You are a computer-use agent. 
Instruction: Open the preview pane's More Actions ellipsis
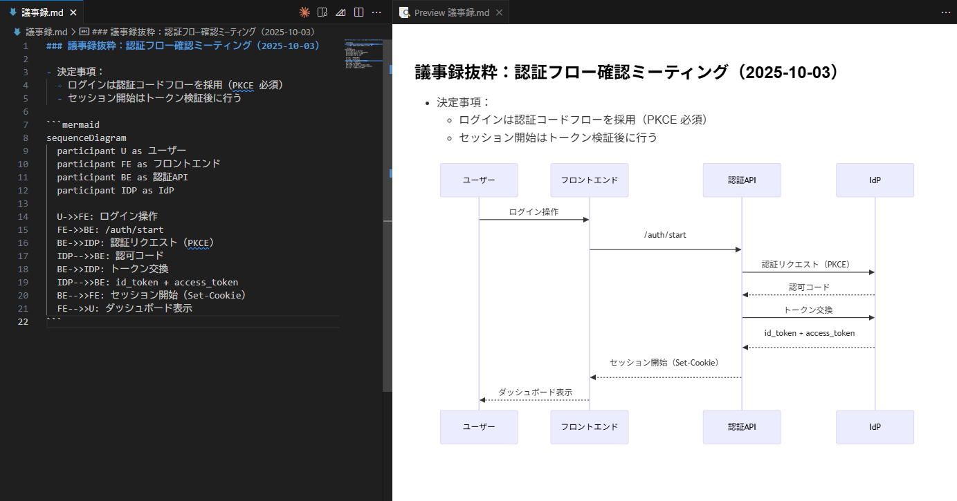pyautogui.click(x=945, y=12)
